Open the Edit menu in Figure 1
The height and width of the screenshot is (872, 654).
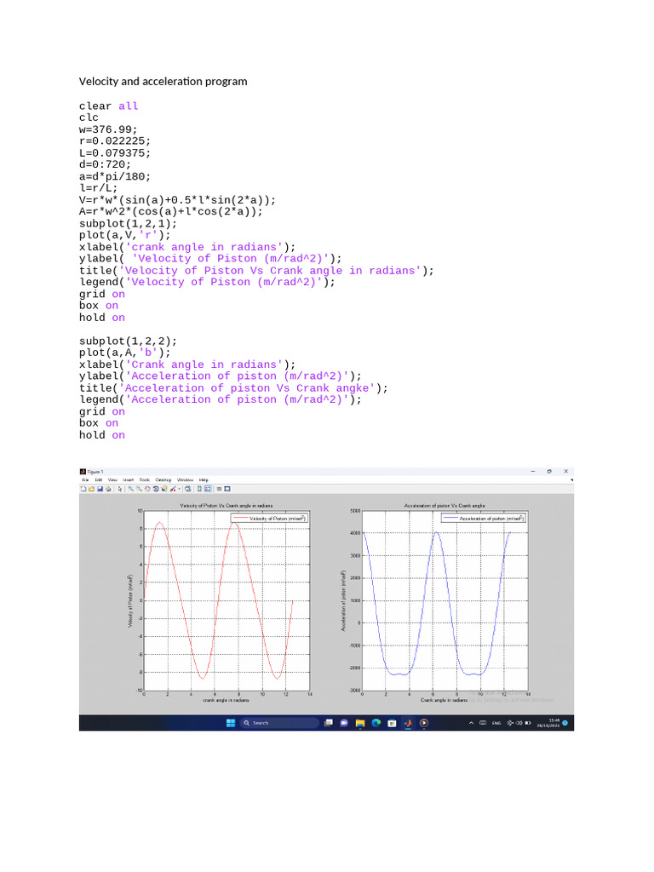[x=99, y=480]
